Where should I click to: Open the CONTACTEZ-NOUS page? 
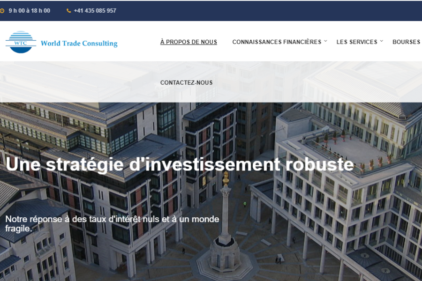187,82
